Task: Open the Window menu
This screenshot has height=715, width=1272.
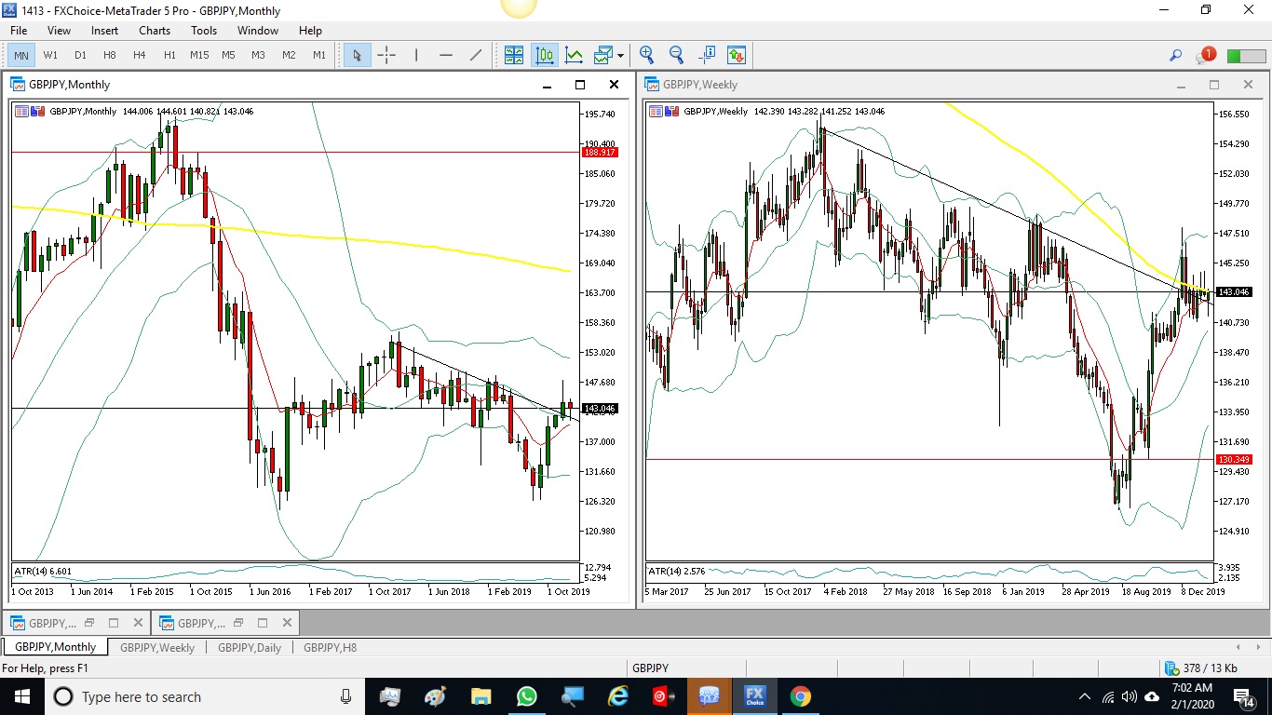Action: (x=258, y=31)
